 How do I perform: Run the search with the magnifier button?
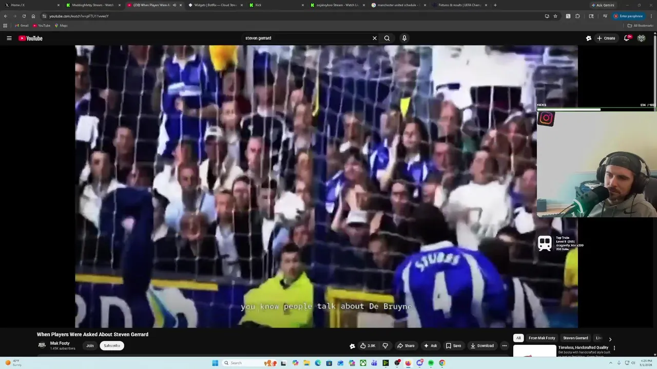coord(387,38)
